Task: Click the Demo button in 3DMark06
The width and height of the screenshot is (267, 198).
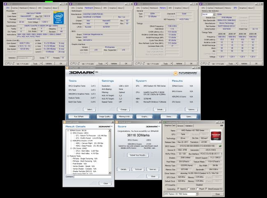Action: pyautogui.click(x=169, y=117)
